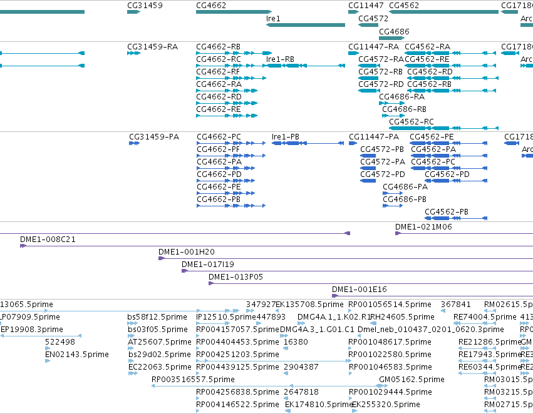The width and height of the screenshot is (533, 414).
Task: Click BAC clone DME1-001E16 label
Action: coord(360,290)
